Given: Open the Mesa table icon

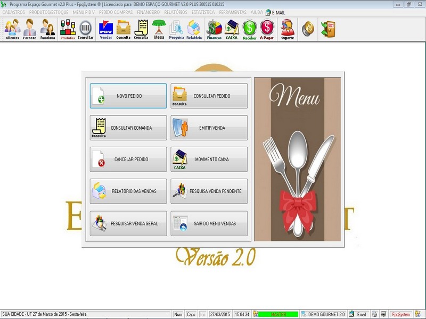Looking at the screenshot, I should point(159,29).
